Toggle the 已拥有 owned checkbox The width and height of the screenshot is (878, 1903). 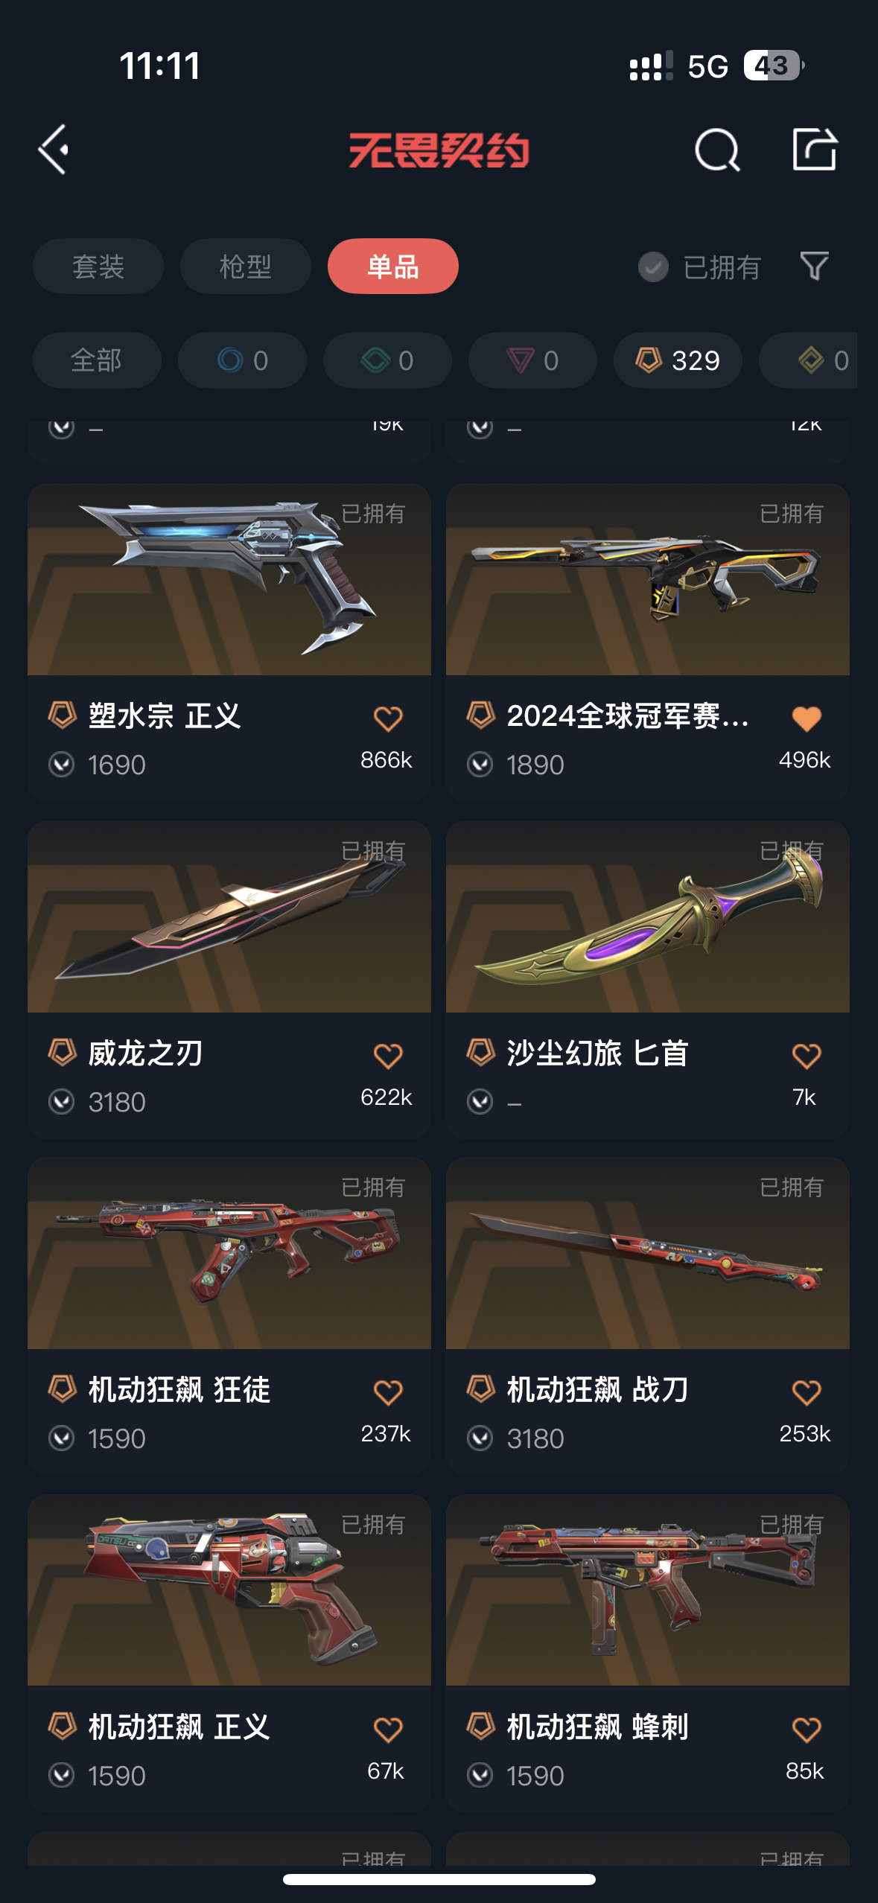coord(653,267)
